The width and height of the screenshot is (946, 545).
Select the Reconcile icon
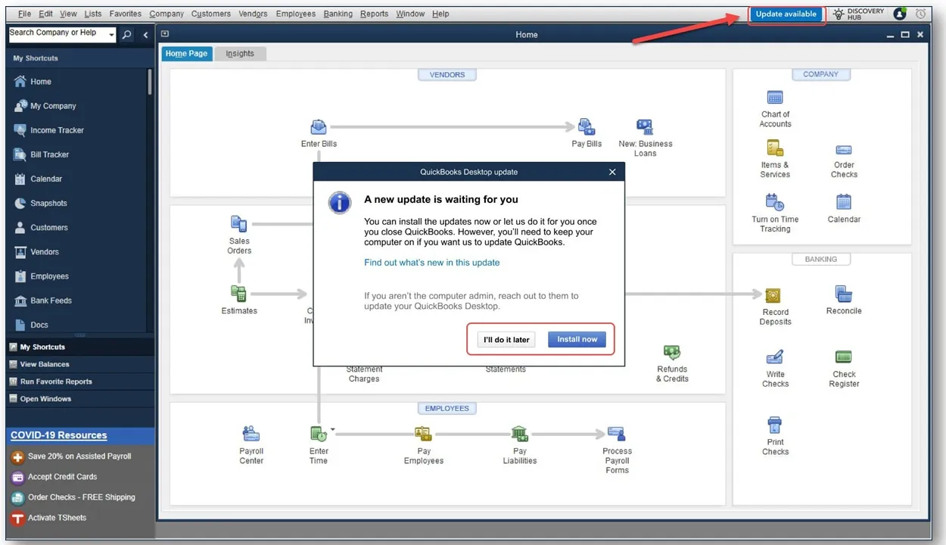(x=844, y=294)
